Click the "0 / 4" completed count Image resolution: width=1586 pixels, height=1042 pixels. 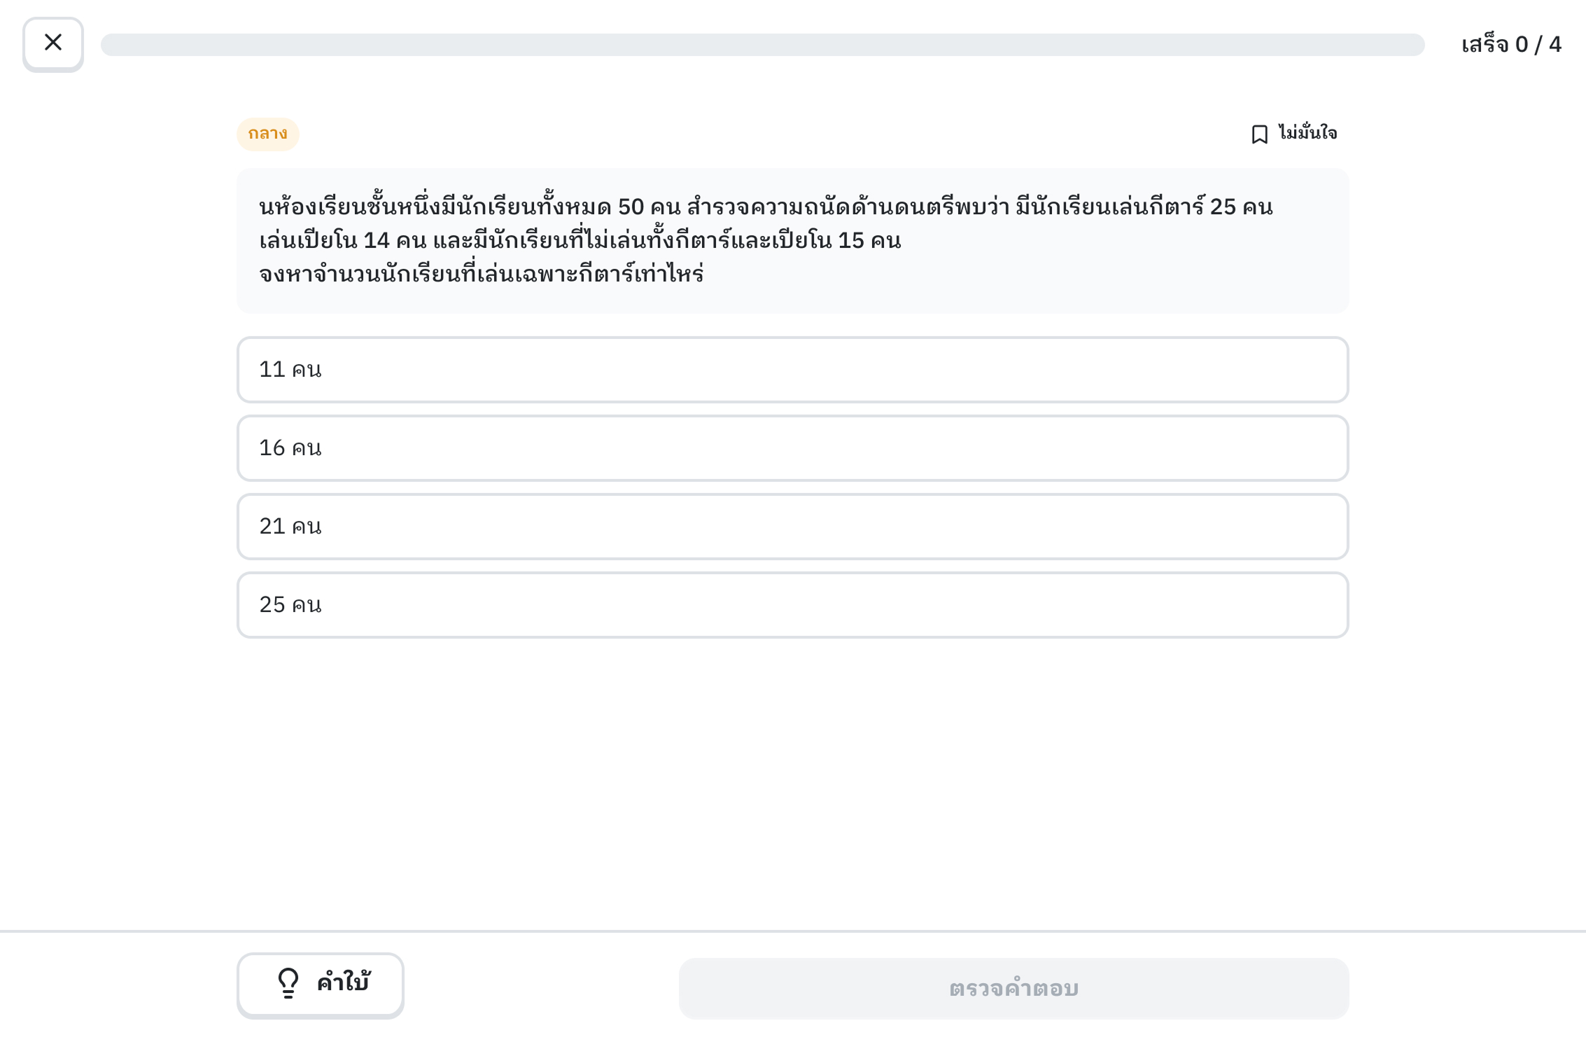pos(1538,45)
